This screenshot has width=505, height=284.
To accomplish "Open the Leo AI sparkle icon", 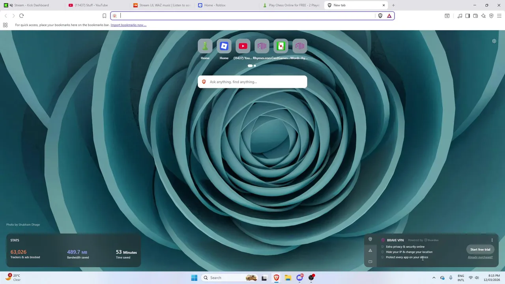I will (x=483, y=16).
